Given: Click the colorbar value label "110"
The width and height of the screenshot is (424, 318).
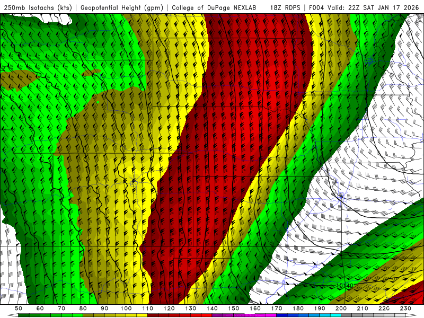Looking at the screenshot, I should click(148, 308).
